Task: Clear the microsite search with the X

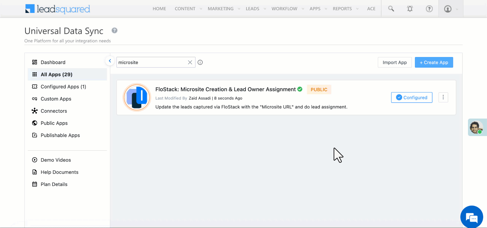Action: (190, 62)
